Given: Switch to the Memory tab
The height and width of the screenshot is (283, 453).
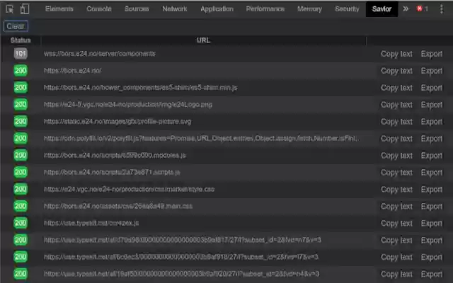Looking at the screenshot, I should pos(309,9).
